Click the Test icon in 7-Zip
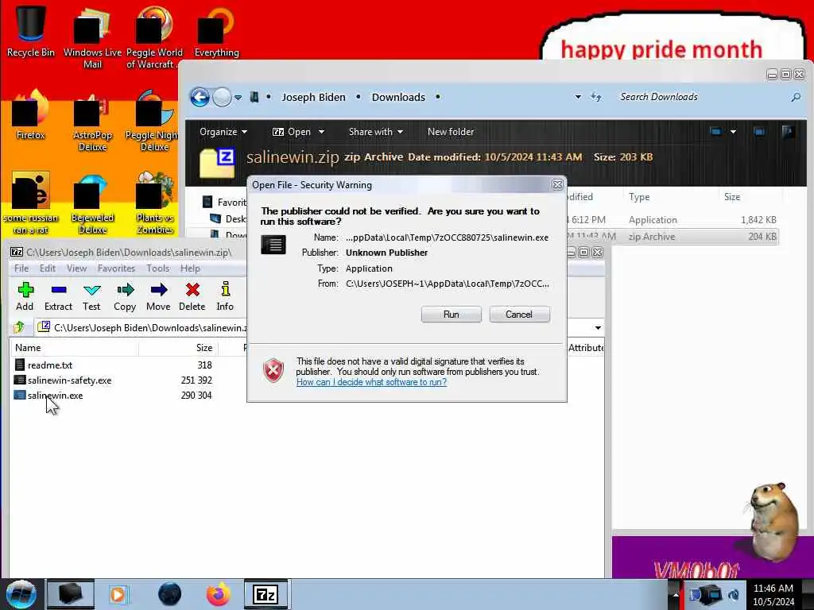 click(91, 296)
